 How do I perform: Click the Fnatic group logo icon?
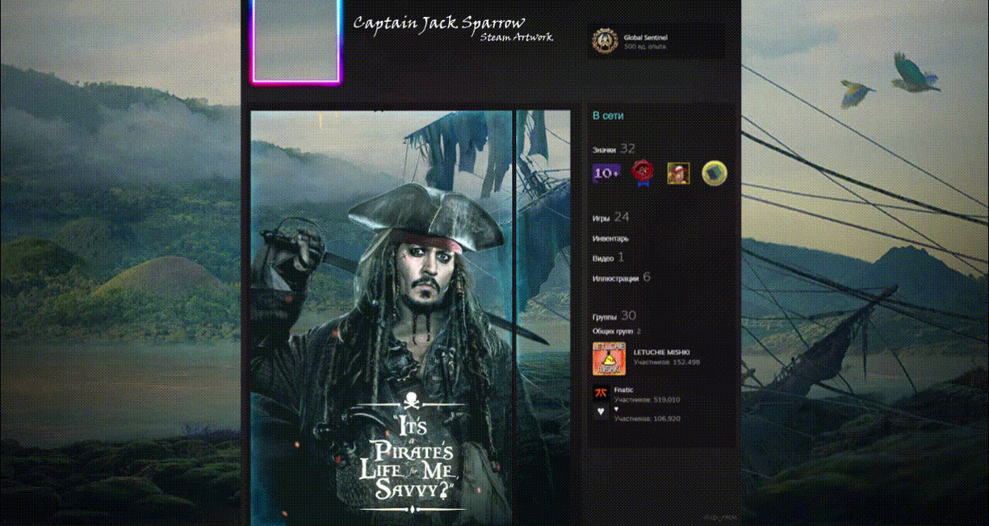[x=600, y=393]
